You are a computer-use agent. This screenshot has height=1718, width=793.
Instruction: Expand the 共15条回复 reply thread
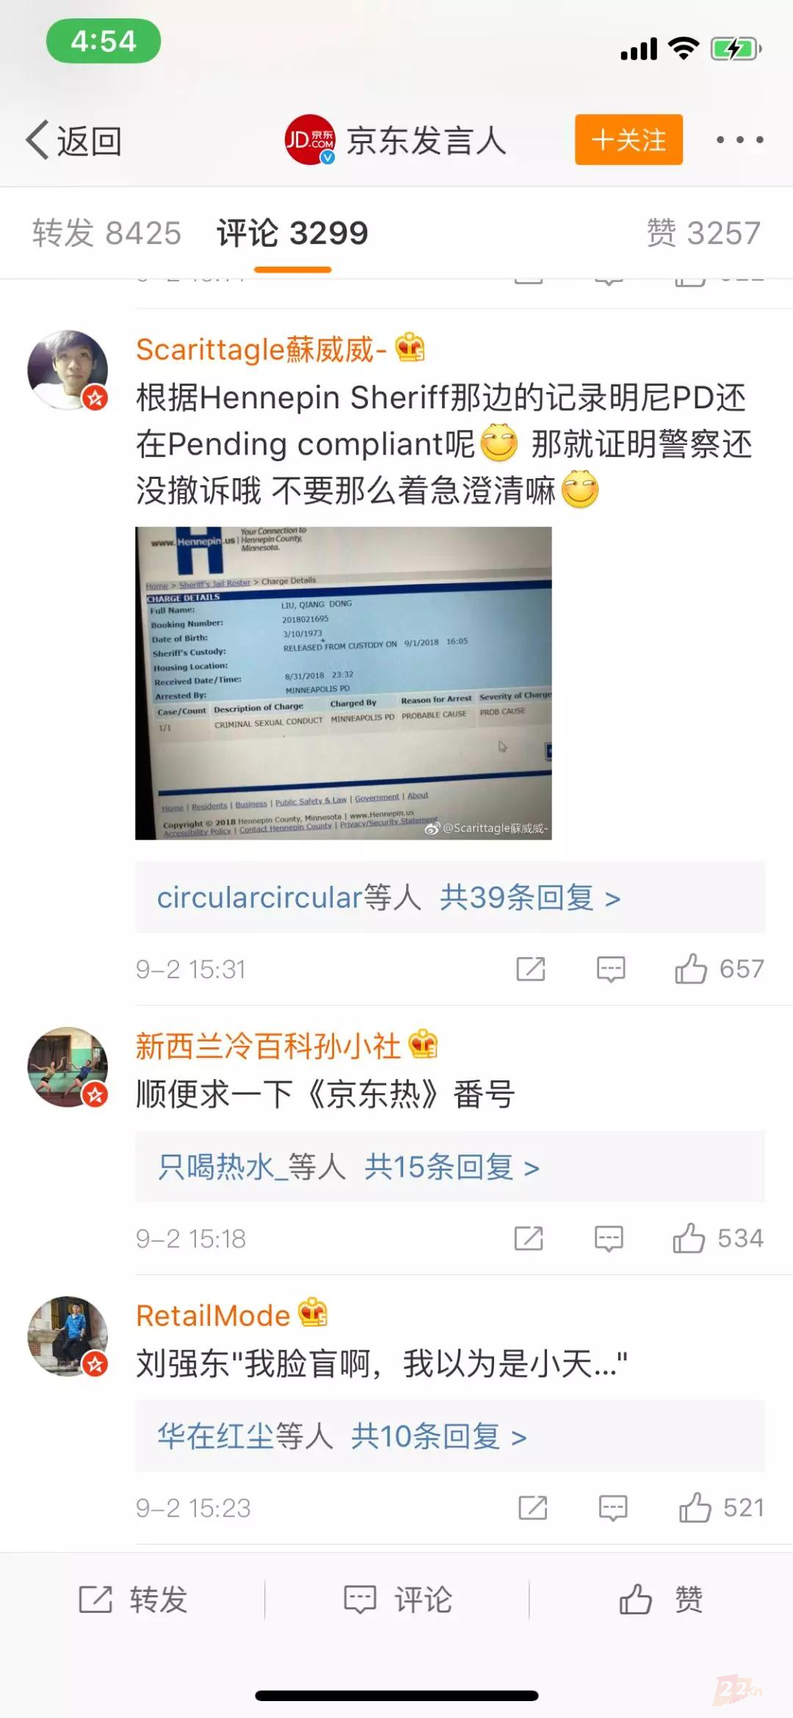tap(450, 1166)
